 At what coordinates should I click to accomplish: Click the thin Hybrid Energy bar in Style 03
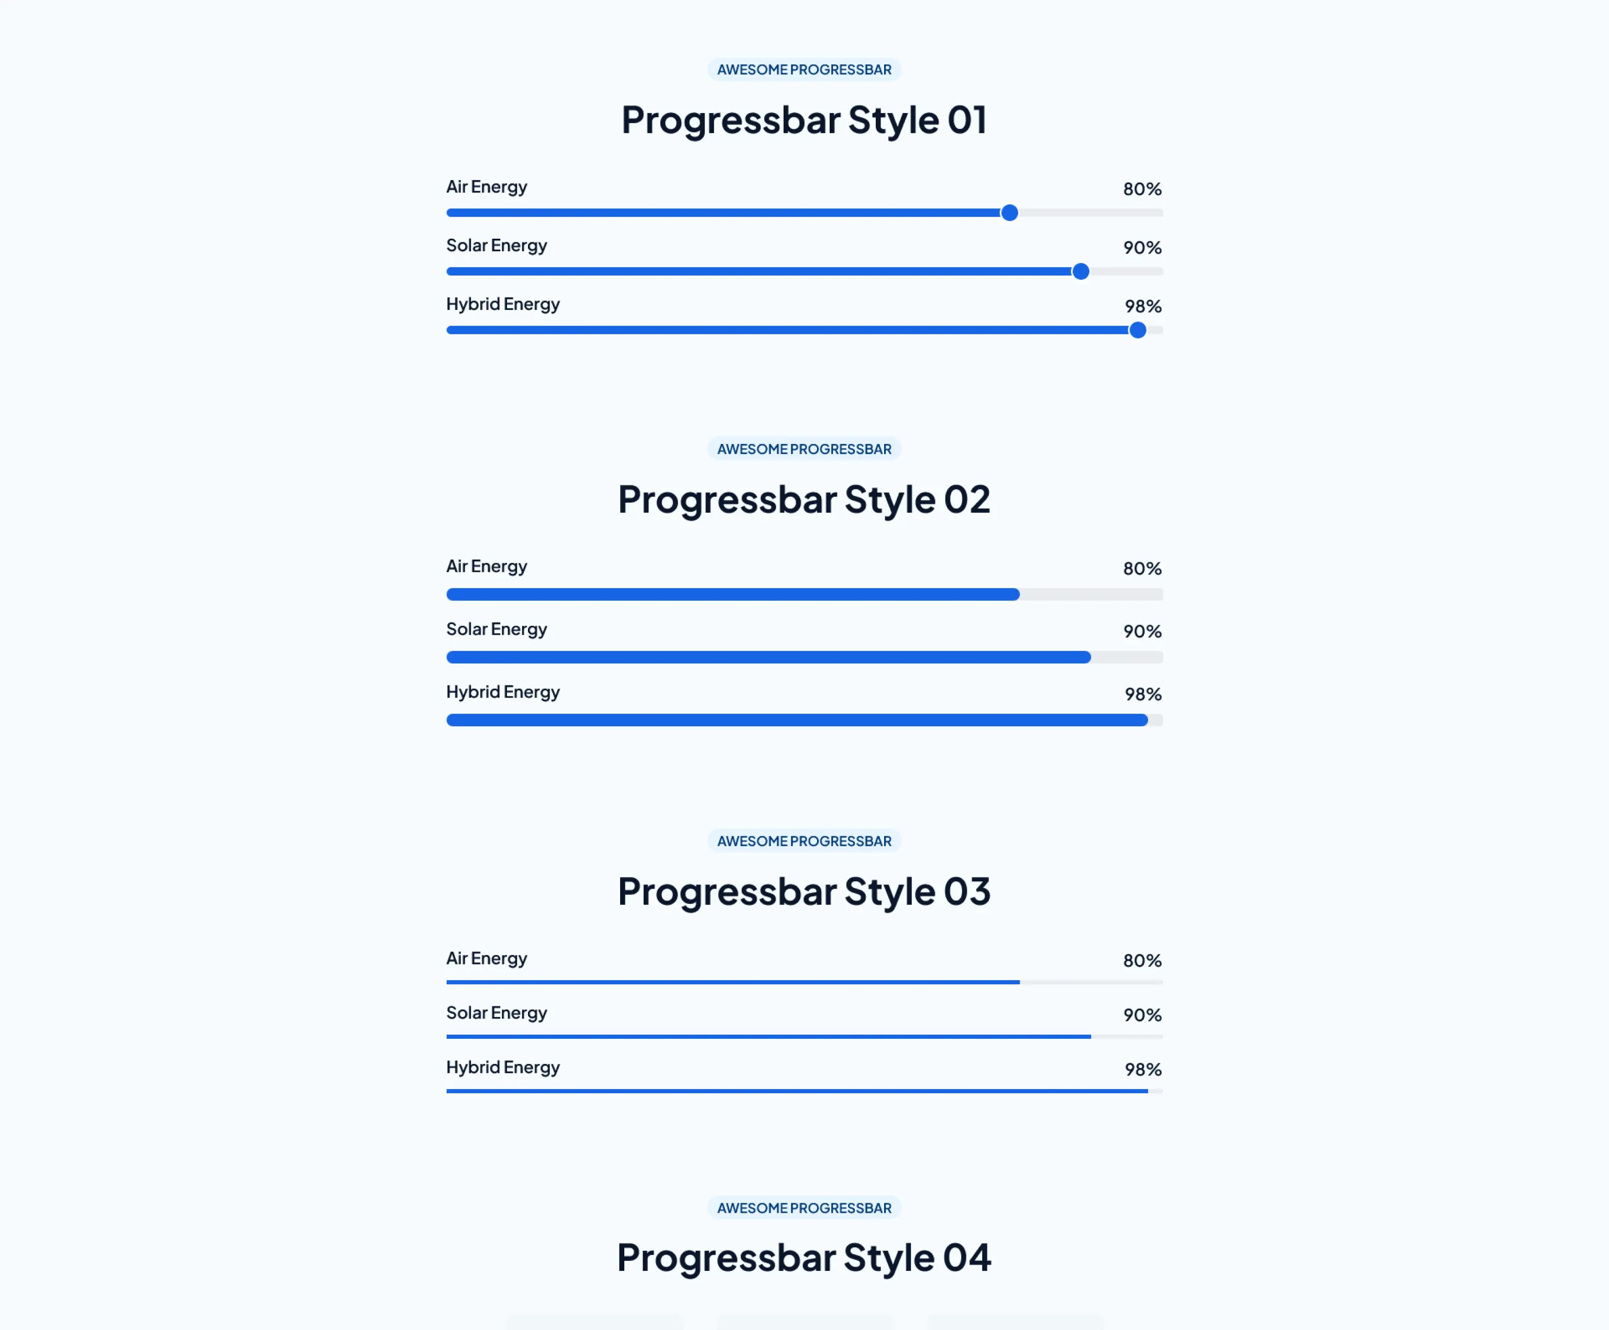797,1091
